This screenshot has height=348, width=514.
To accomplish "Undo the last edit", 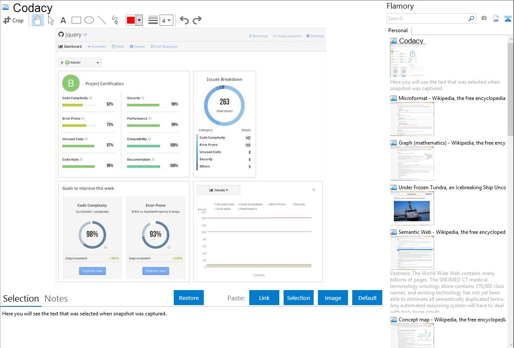I will point(184,20).
